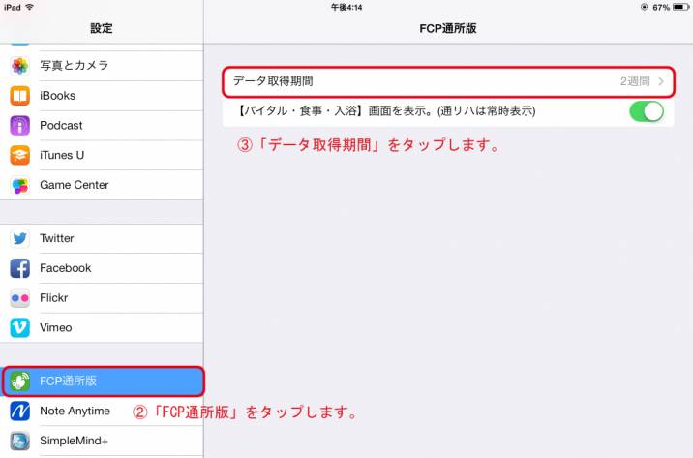This screenshot has width=693, height=458.
Task: Open Game Center settings row
Action: tap(102, 185)
